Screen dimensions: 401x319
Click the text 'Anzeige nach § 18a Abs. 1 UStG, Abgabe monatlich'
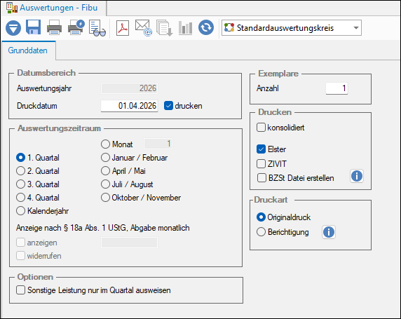point(103,228)
